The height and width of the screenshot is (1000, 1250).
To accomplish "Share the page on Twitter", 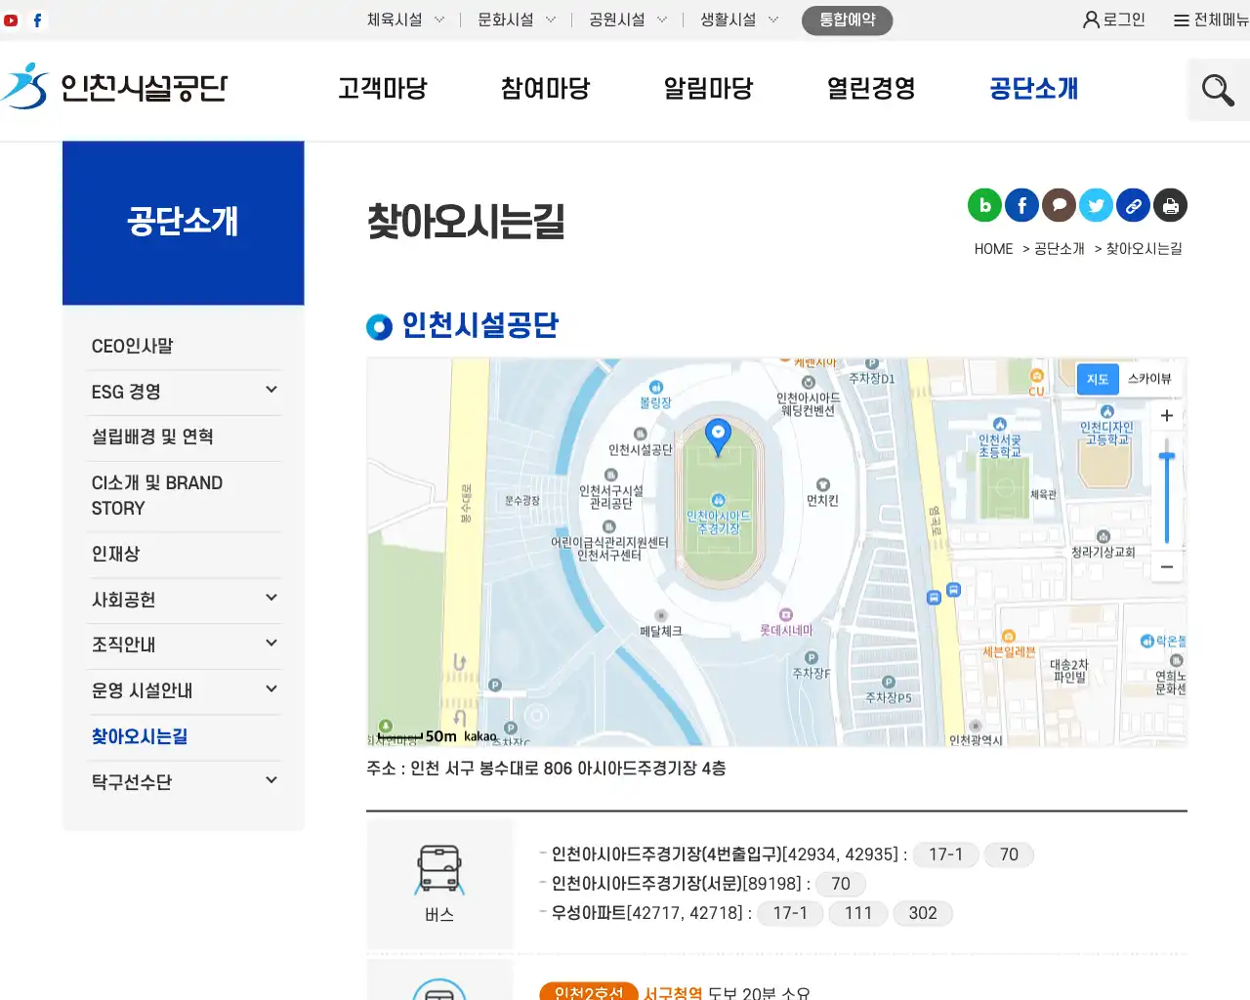I will coord(1096,205).
